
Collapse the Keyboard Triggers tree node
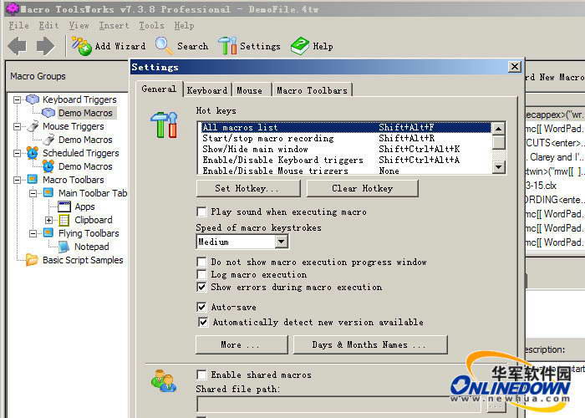(17, 99)
